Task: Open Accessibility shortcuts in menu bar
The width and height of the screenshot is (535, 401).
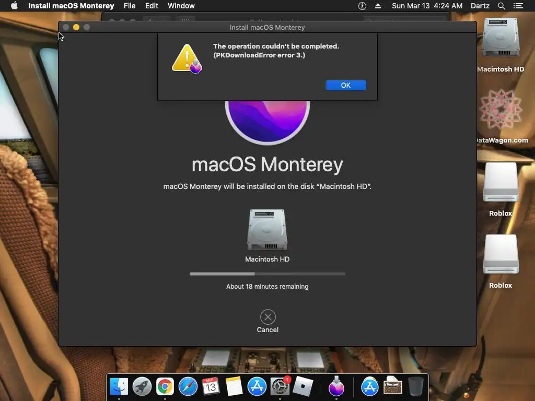Action: click(x=362, y=6)
